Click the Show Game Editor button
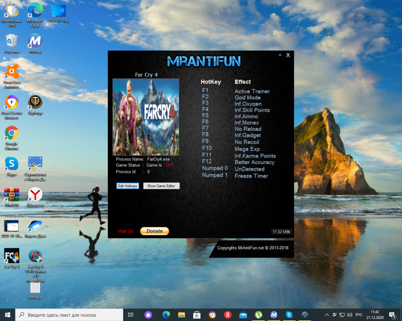 161,186
